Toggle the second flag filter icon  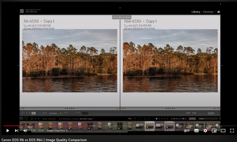click(x=137, y=119)
